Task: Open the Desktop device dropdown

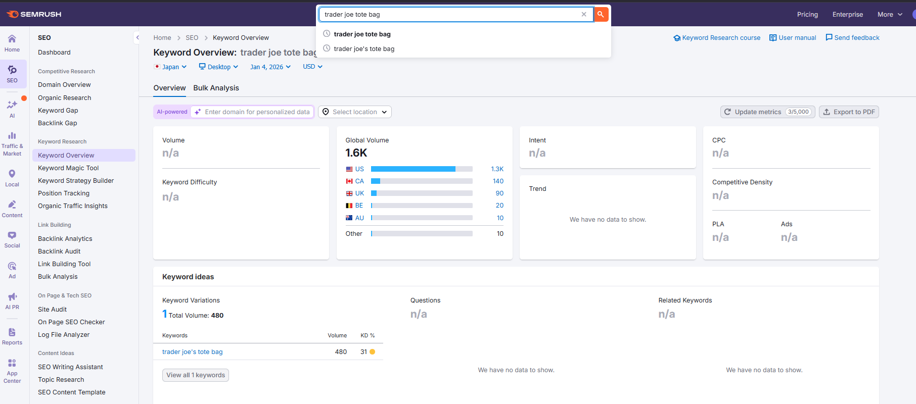Action: tap(218, 67)
